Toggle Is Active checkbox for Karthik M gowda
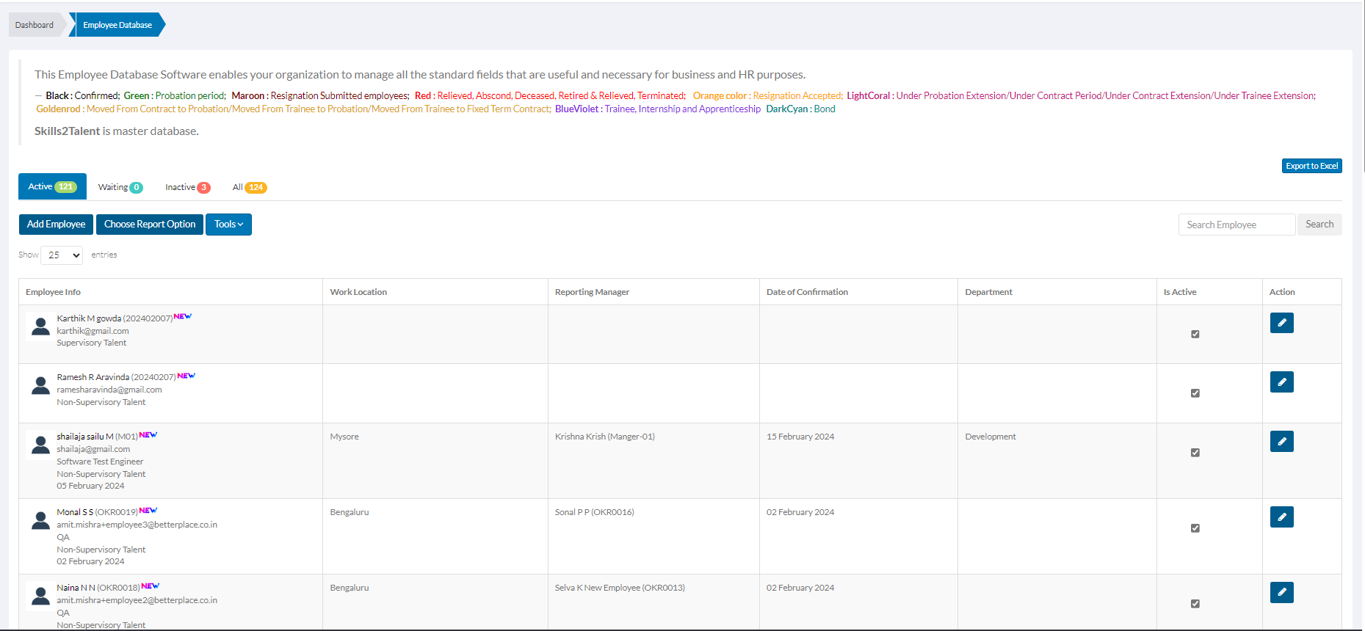This screenshot has width=1365, height=631. (1195, 334)
